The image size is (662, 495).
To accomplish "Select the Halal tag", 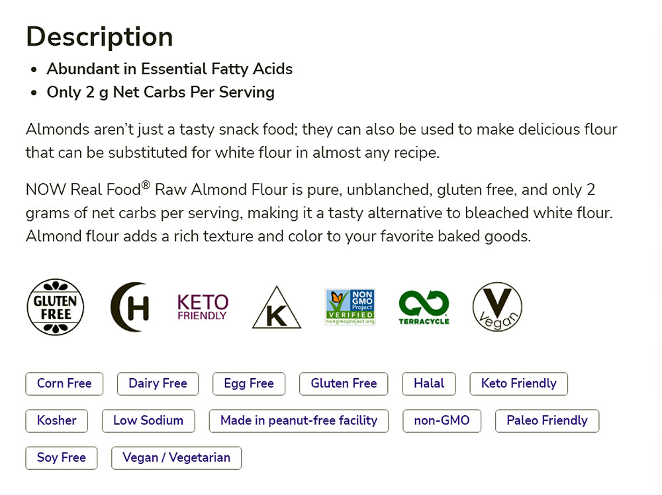I will point(429,384).
